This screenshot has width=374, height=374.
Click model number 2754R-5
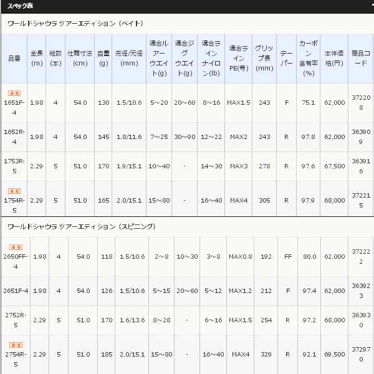tap(16, 359)
